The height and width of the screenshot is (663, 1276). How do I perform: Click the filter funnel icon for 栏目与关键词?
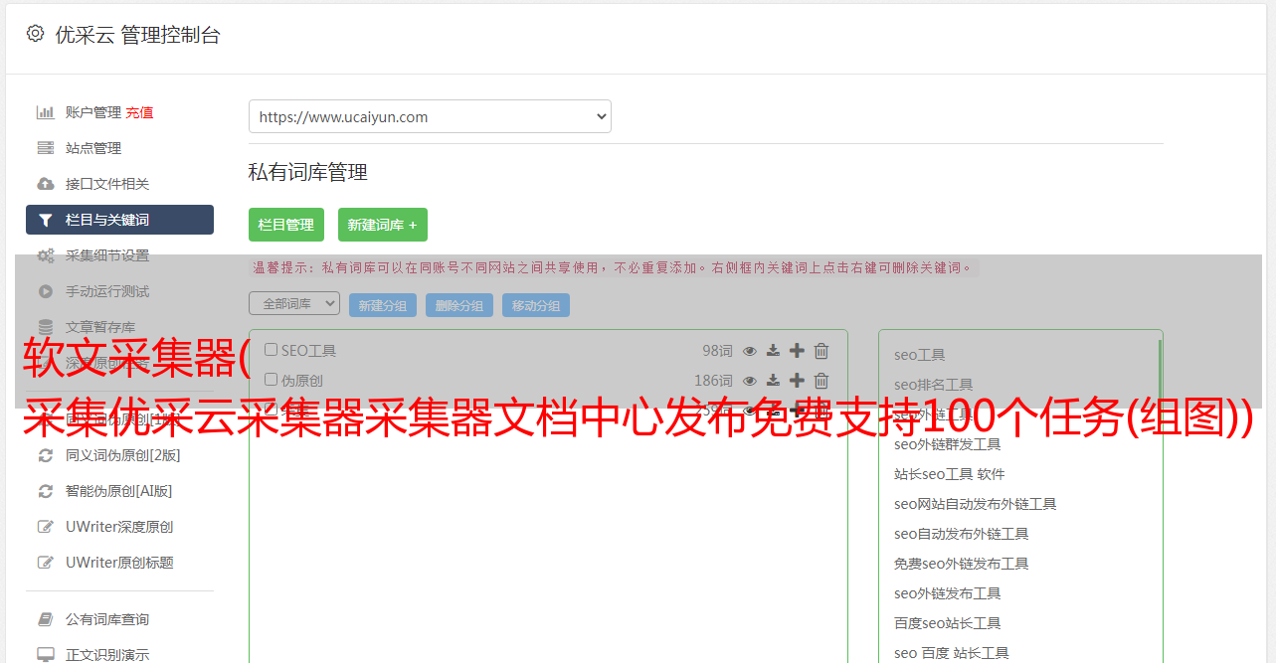coord(46,220)
